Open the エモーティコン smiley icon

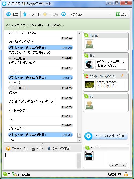[8, 149]
